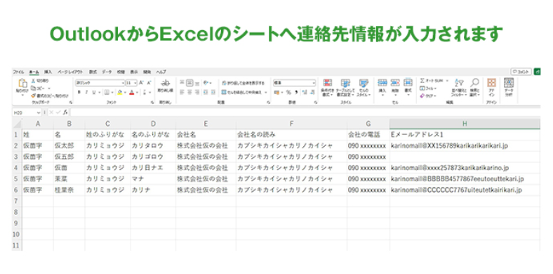Click the Comments button
Screen dimensions: 553x274
pos(521,72)
